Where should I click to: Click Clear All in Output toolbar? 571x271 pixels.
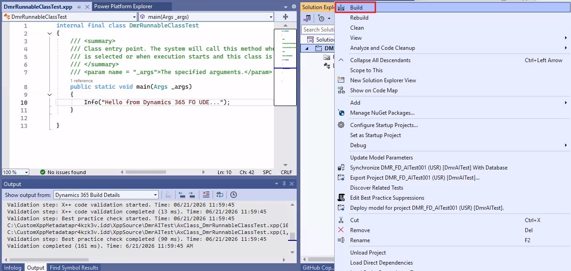[x=206, y=195]
